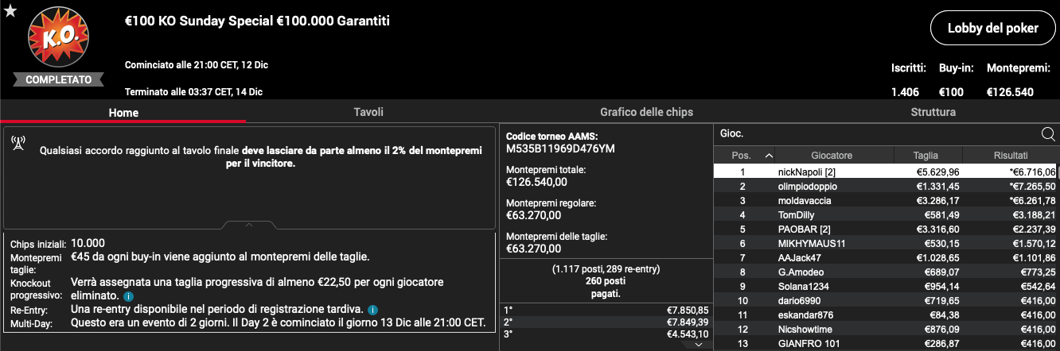Screen dimensions: 1060x351
Task: Open Lobby del poker
Action: 992,29
